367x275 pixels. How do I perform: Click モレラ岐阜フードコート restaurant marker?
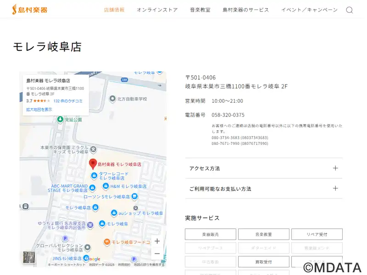pos(107,242)
